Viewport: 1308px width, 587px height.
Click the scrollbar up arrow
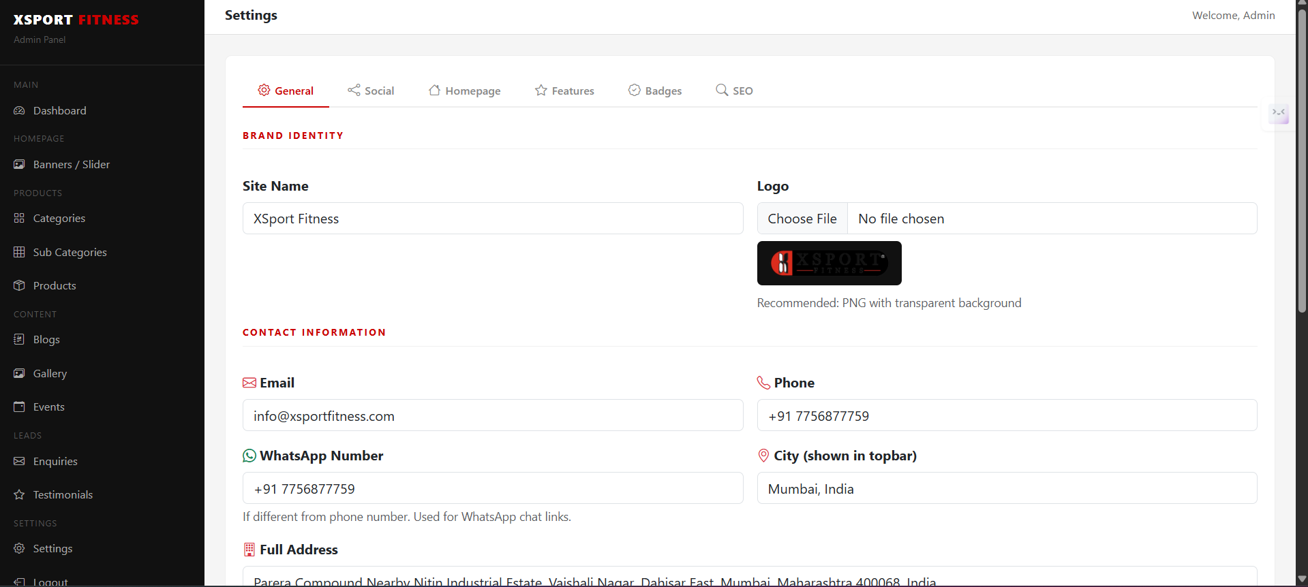(x=1302, y=4)
